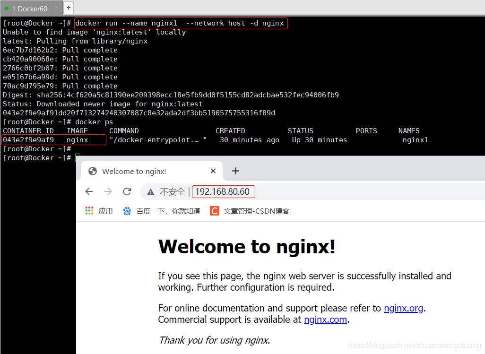Click the 'Up 30 minutes' status value

click(320, 140)
